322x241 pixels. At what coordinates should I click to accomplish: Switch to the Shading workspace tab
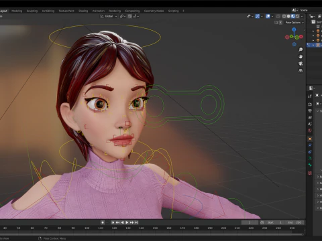point(83,11)
